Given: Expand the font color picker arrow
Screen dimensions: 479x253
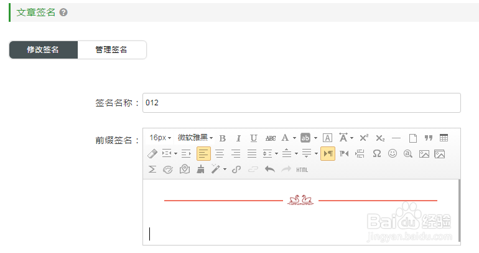Looking at the screenshot, I should tap(294, 138).
